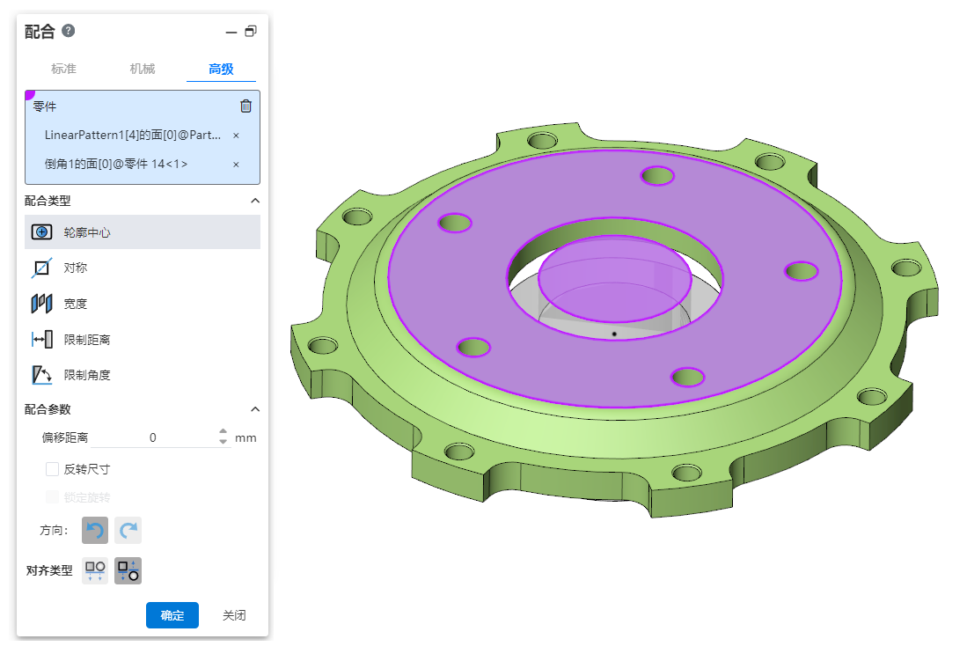
Task: Choose the 限制距离 limit distance mate
Action: pos(86,339)
